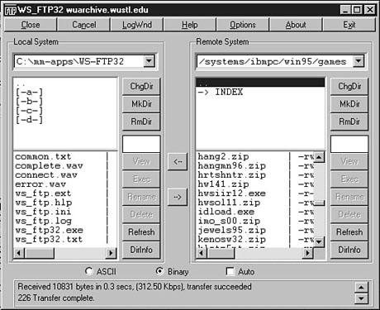This screenshot has width=380, height=310.
Task: Click remote RmDir button
Action: [x=349, y=122]
